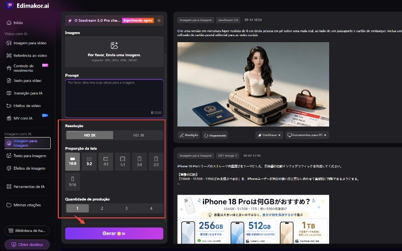402x251 pixels.
Task: Click the Imagem para imagem sidebar icon
Action: [x=9, y=143]
